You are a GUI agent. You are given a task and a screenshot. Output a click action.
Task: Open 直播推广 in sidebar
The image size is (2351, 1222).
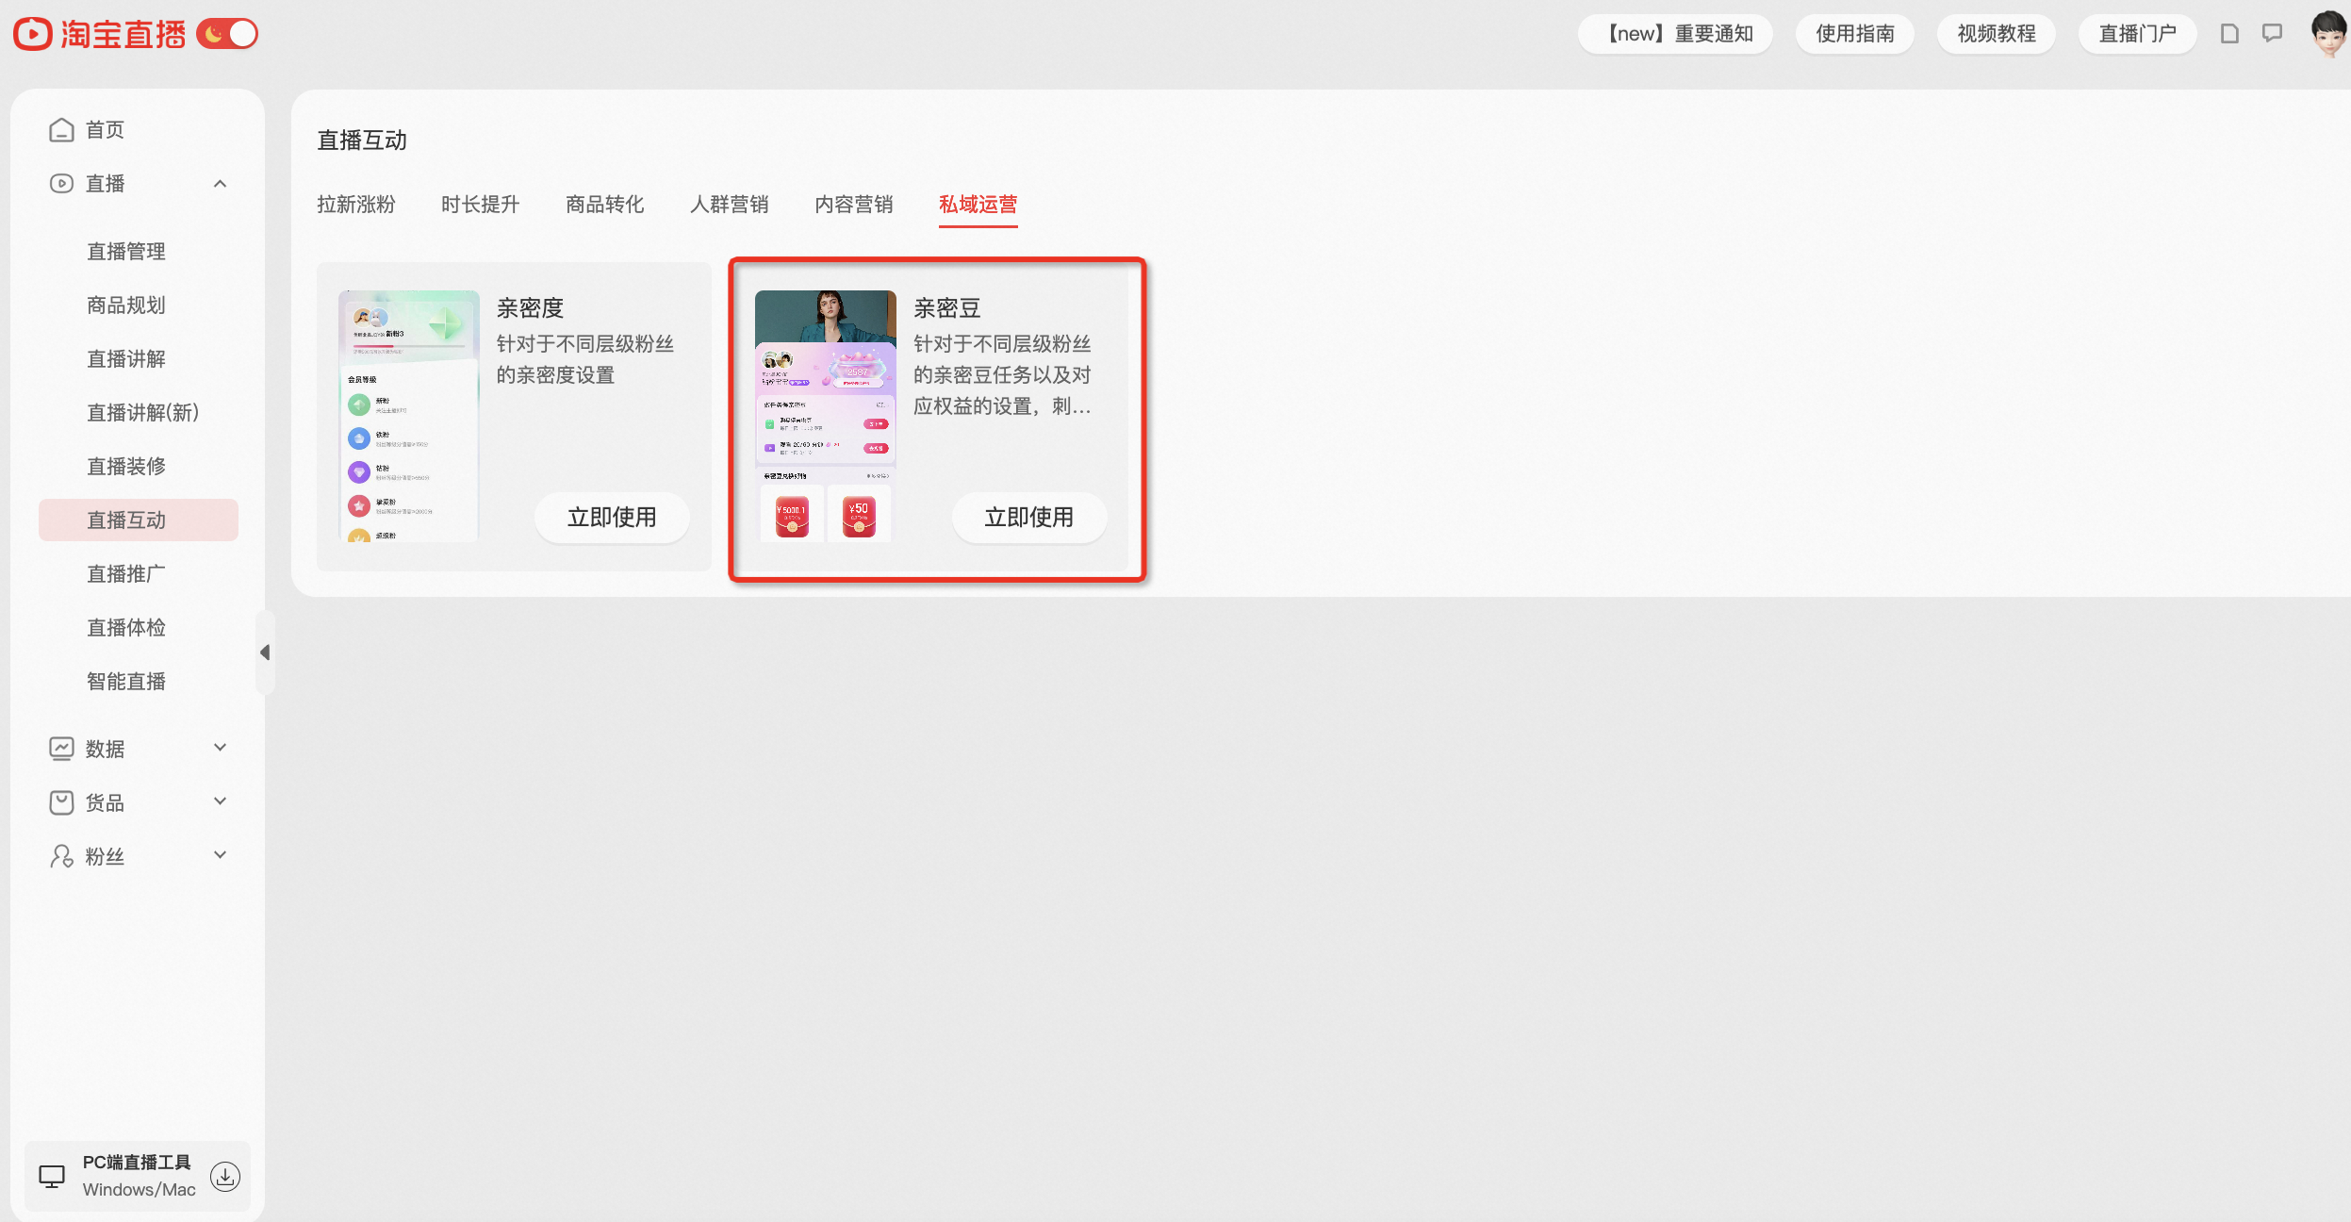[x=126, y=574]
